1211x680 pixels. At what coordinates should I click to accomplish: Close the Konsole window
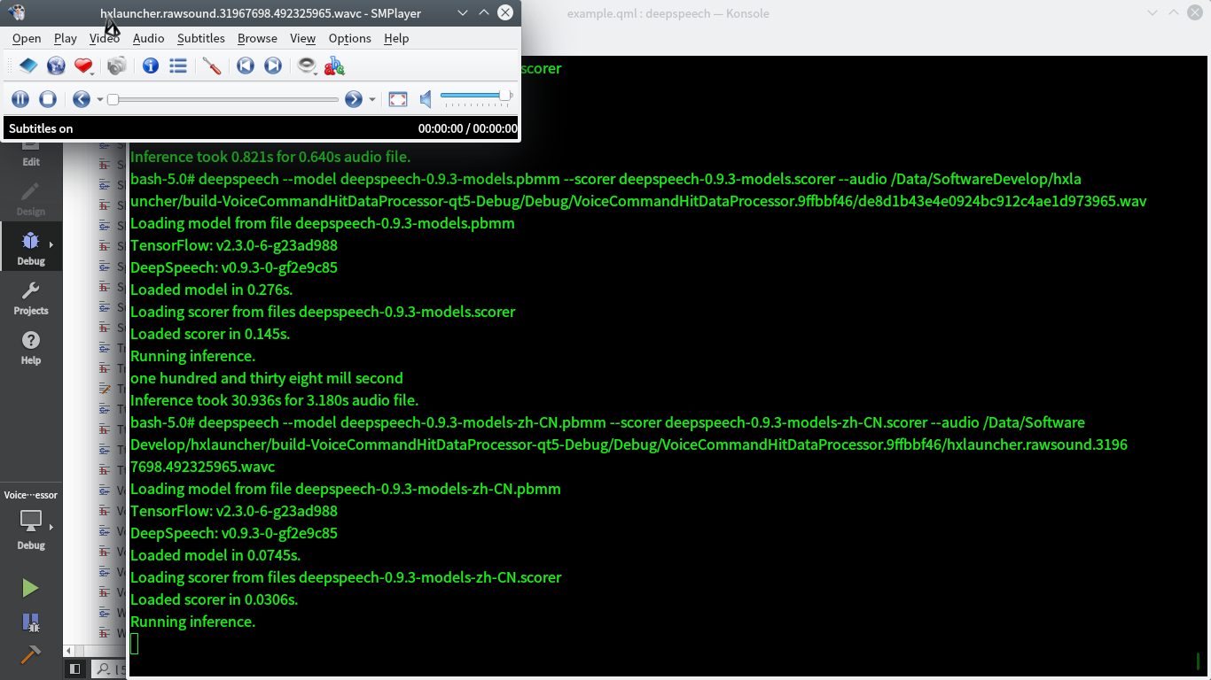click(1196, 12)
